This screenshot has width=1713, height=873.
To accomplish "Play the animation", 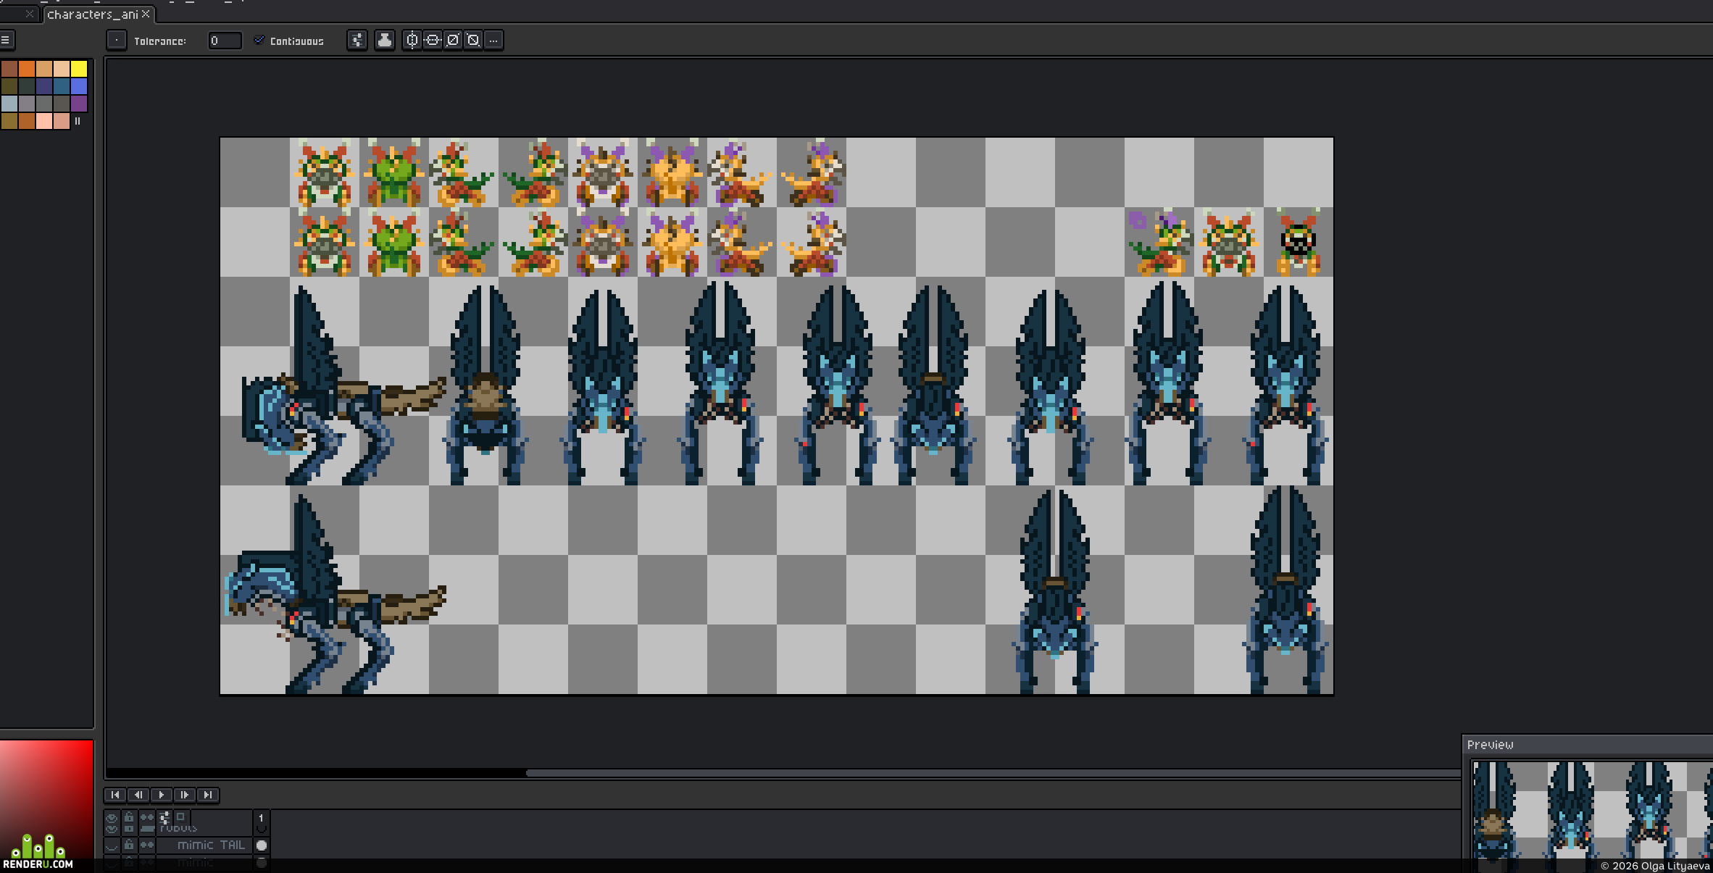I will pos(162,795).
